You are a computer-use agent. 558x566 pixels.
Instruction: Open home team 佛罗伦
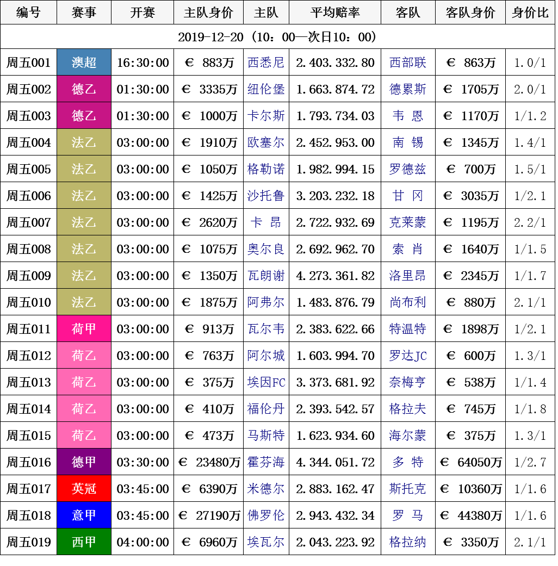tap(266, 515)
